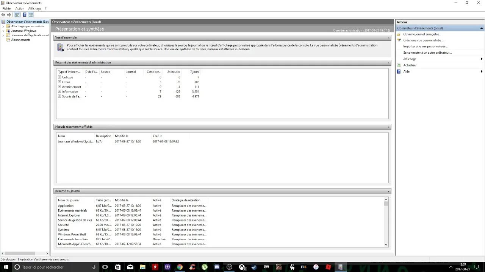Image resolution: width=485 pixels, height=272 pixels.
Task: Click the tree pane horizontal scrollbar right arrow
Action: coord(47,253)
